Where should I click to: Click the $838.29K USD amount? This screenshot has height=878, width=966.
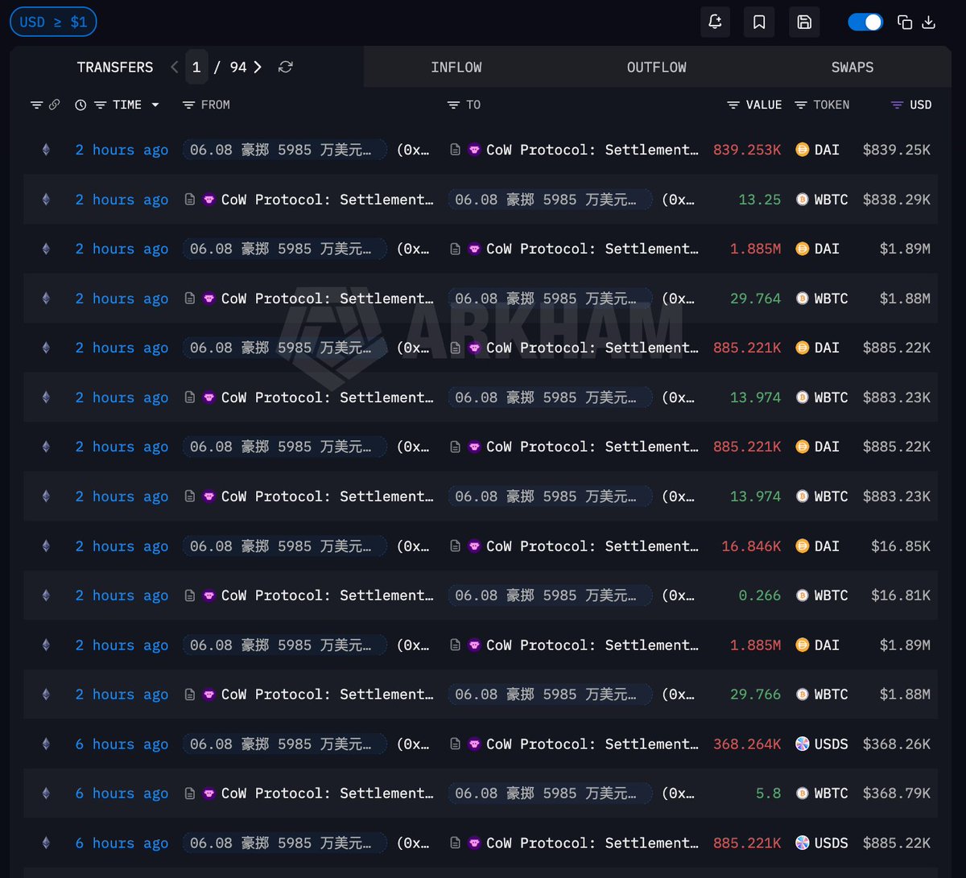[897, 200]
